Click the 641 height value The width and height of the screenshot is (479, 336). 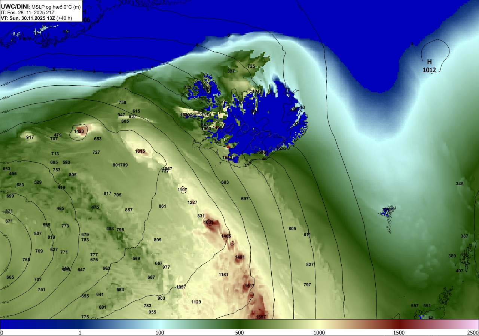click(100, 294)
